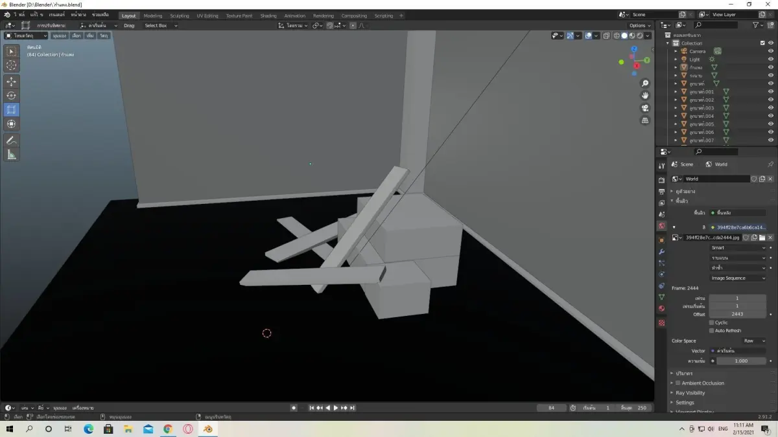The width and height of the screenshot is (778, 437).
Task: Choose the Rotate tool
Action: (x=12, y=96)
